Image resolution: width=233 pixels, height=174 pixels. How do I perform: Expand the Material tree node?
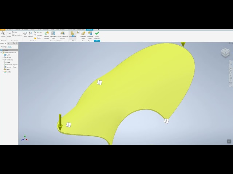(3, 57)
